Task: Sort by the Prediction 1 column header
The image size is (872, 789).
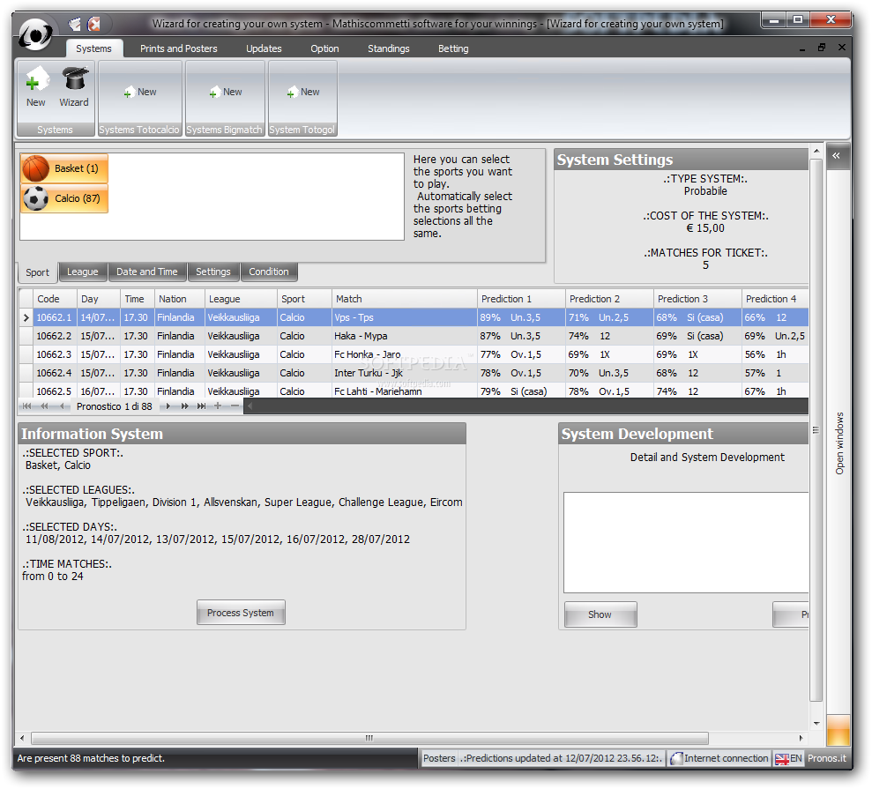Action: tap(521, 299)
